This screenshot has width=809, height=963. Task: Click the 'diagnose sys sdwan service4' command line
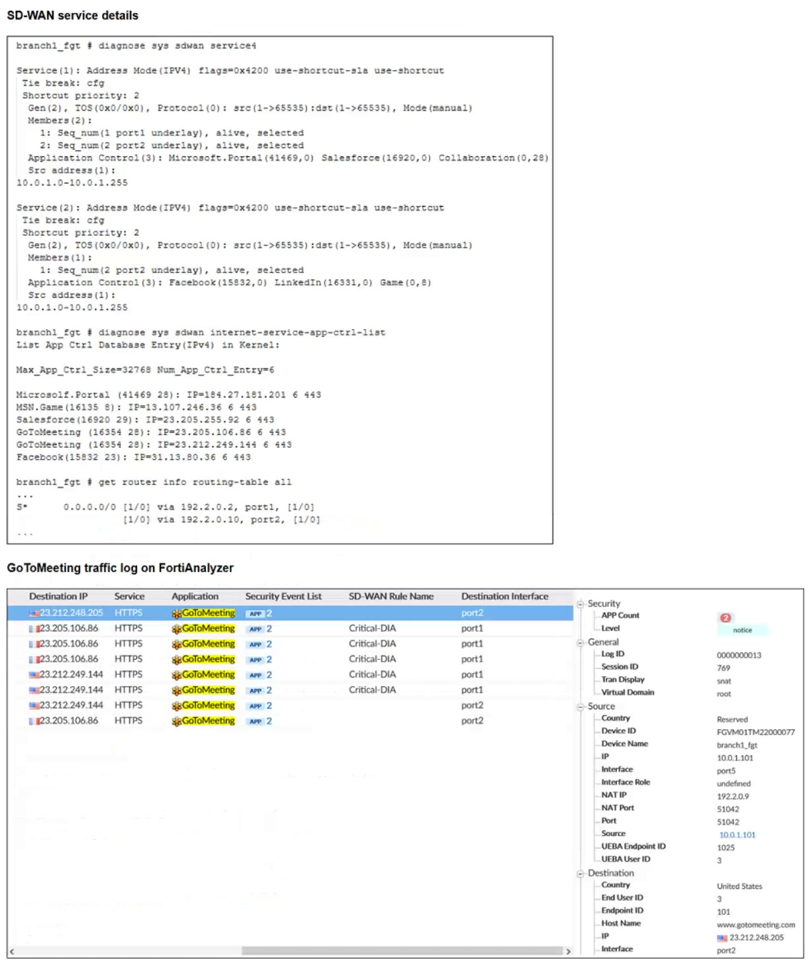pos(136,46)
